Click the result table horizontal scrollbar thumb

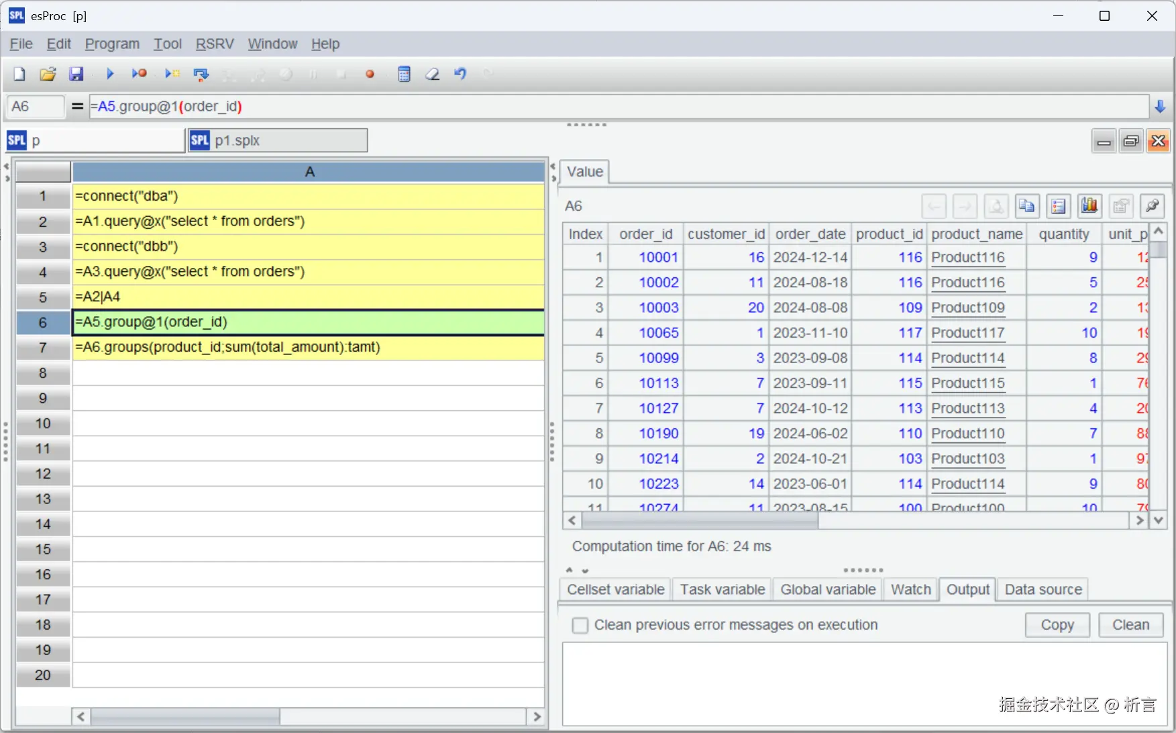coord(700,520)
